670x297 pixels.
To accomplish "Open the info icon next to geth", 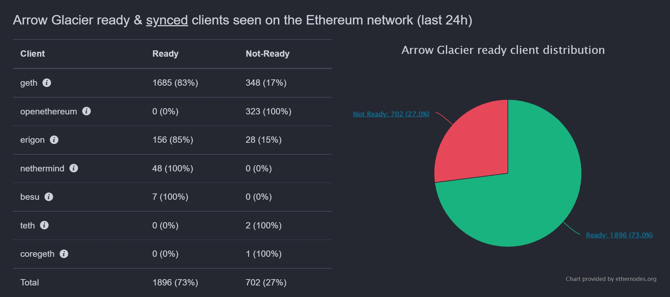I will 47,83.
